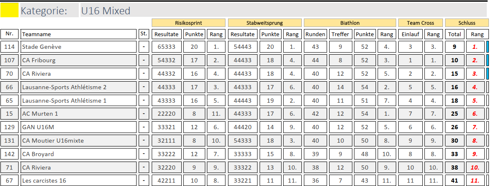491x186 pixels.
Task: Click the Lausanne-Sports Athlétisme 2 cell
Action: point(79,87)
